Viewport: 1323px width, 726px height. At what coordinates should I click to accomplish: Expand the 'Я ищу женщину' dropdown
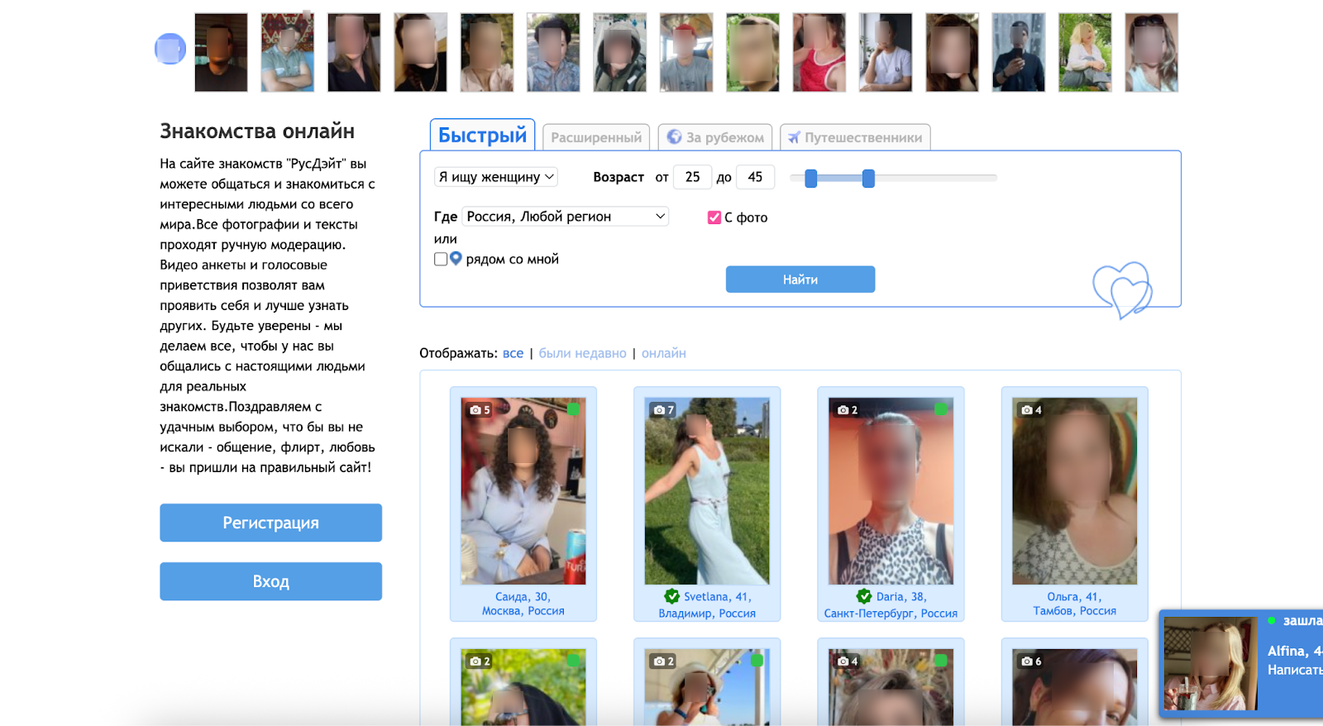tap(496, 177)
